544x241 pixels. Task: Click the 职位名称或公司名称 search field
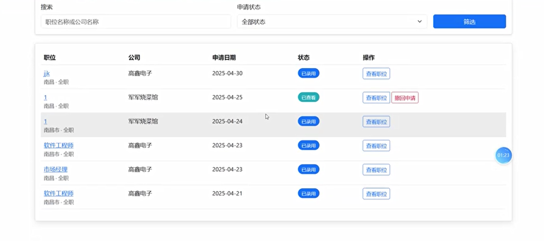coord(135,22)
